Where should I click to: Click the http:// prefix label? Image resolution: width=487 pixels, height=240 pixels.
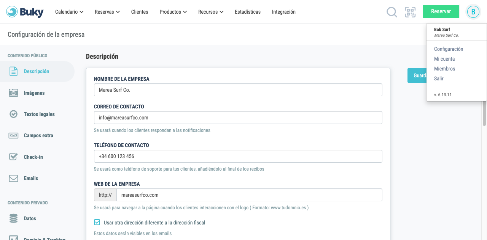point(105,195)
